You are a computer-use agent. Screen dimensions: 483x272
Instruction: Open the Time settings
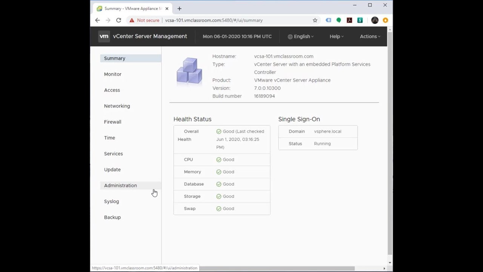tap(131, 138)
